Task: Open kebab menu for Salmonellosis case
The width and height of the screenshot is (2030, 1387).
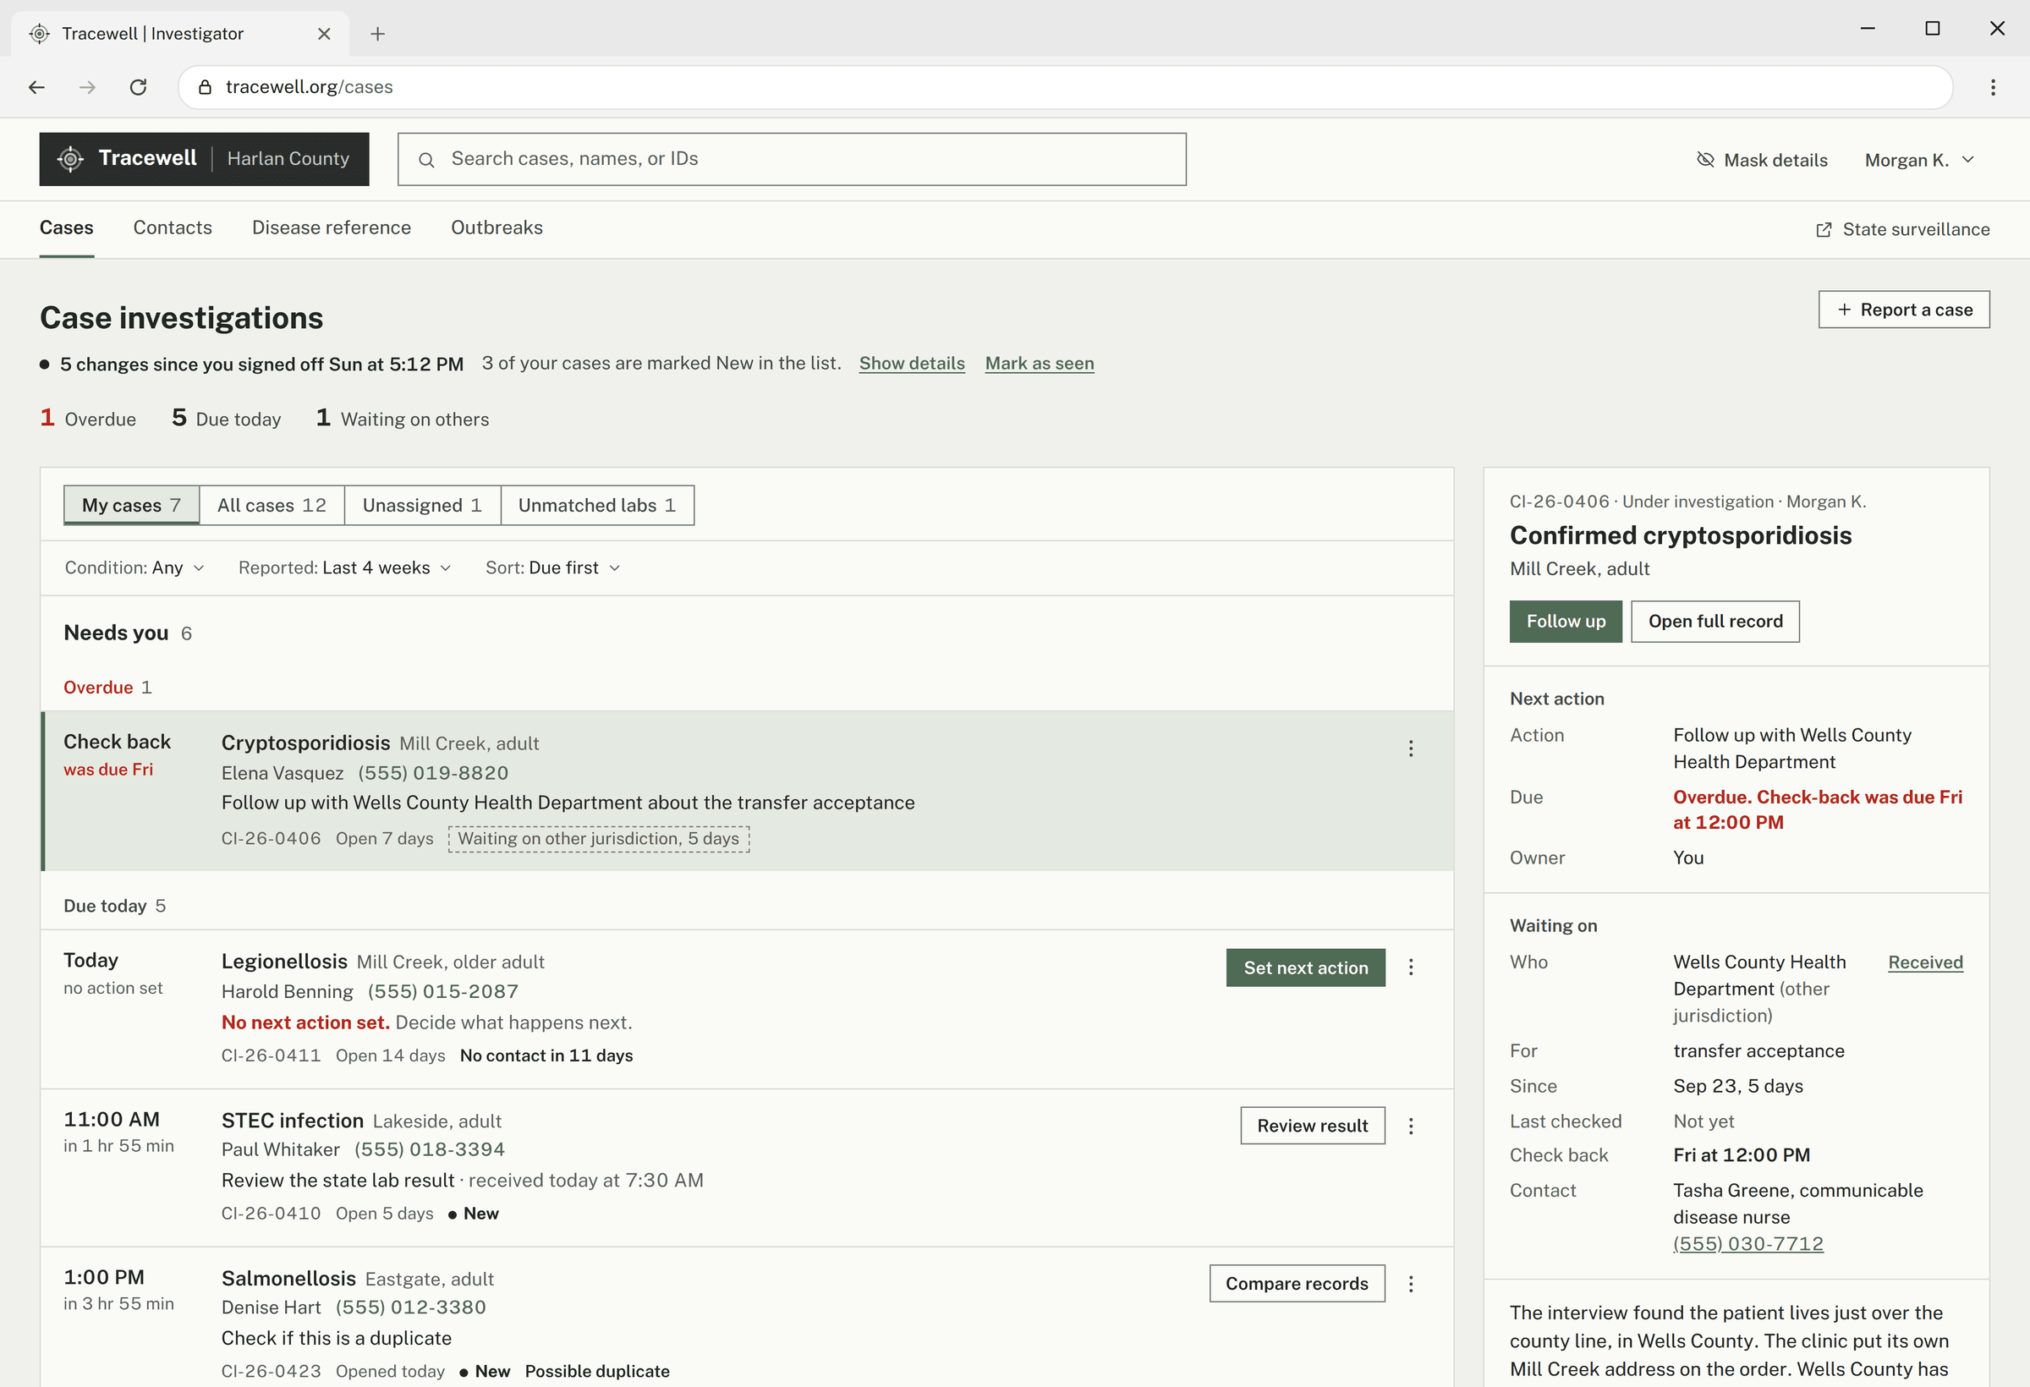Action: click(1411, 1284)
